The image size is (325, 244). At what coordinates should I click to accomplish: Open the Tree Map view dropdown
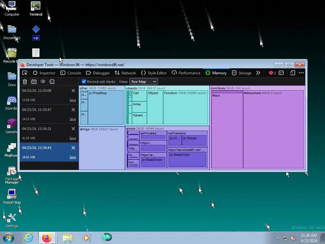[x=144, y=82]
